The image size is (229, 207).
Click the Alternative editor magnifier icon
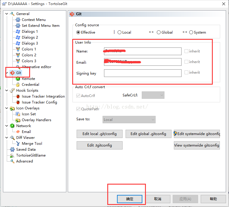click(x=18, y=67)
